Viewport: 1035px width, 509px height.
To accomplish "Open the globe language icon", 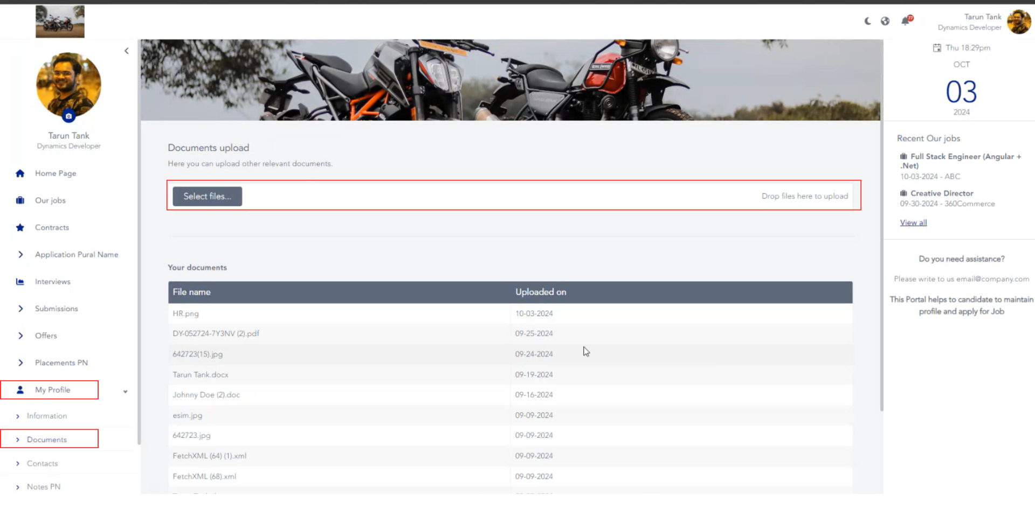I will coord(885,21).
